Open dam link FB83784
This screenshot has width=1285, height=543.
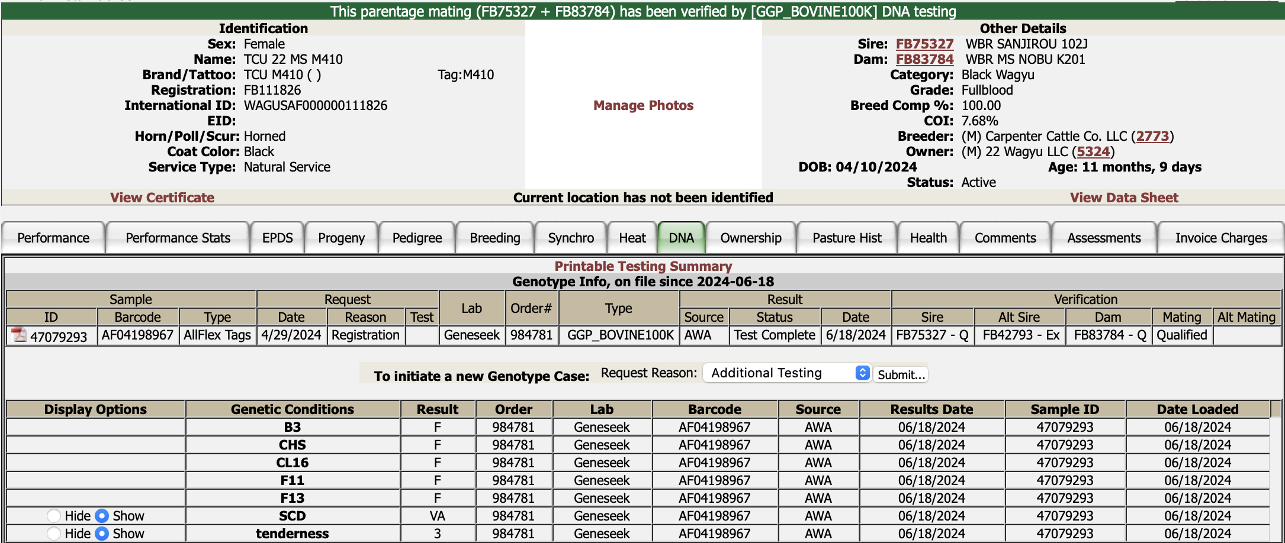pos(924,59)
